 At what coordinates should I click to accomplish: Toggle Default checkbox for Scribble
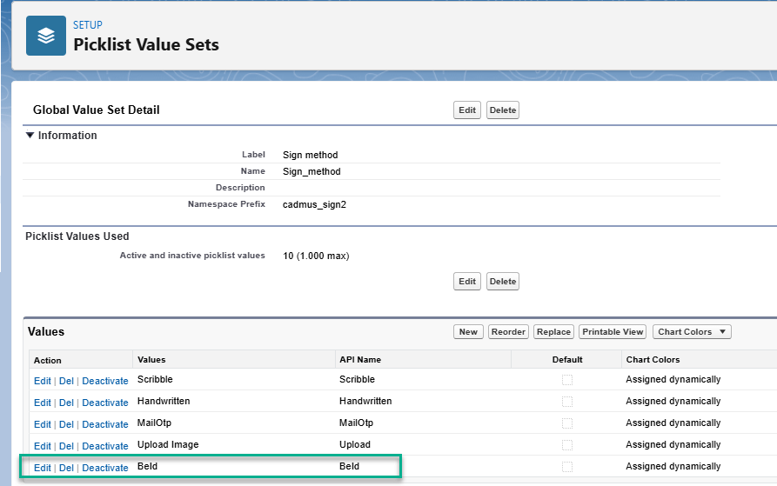(567, 380)
